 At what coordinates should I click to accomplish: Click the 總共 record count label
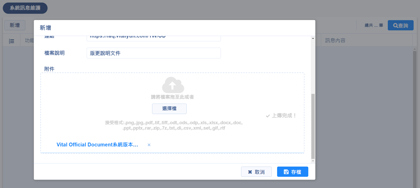pos(374,25)
